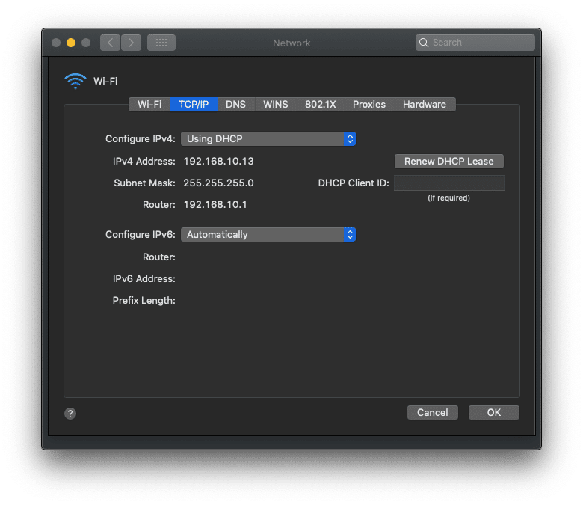Click the blue Wi-Fi signal icon

[x=75, y=81]
